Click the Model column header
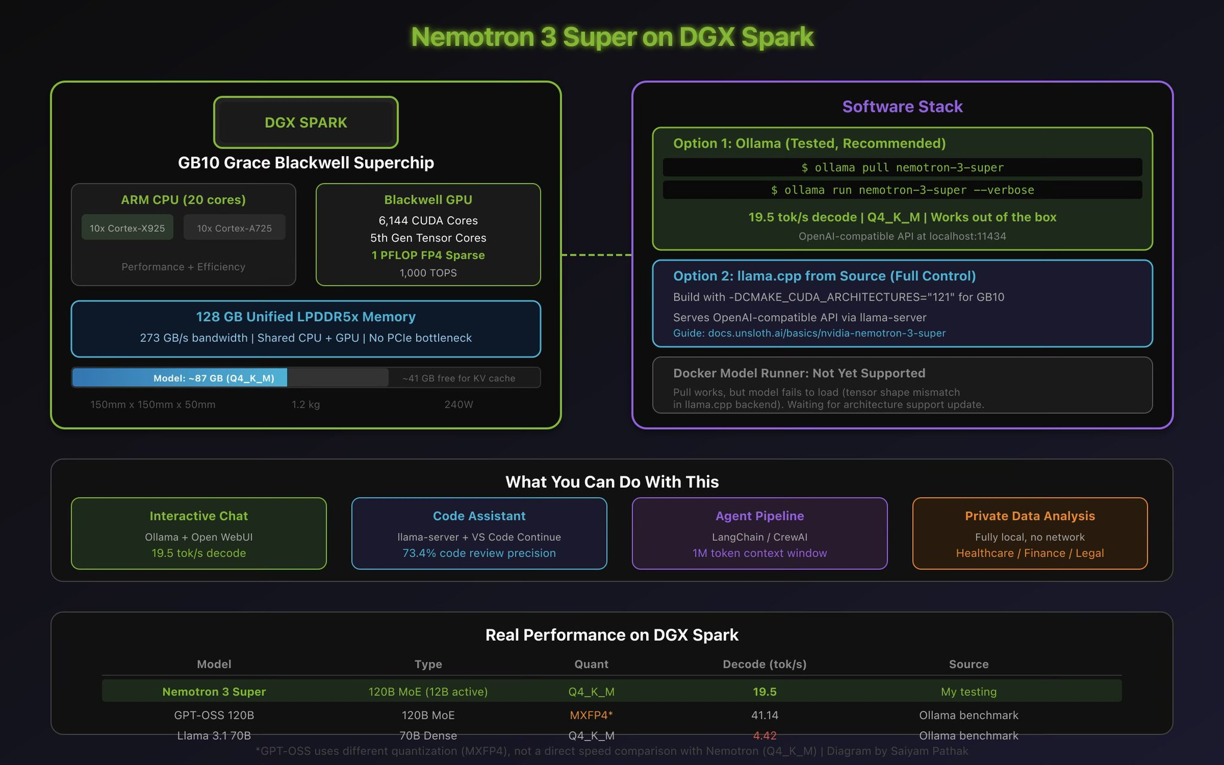 214,664
